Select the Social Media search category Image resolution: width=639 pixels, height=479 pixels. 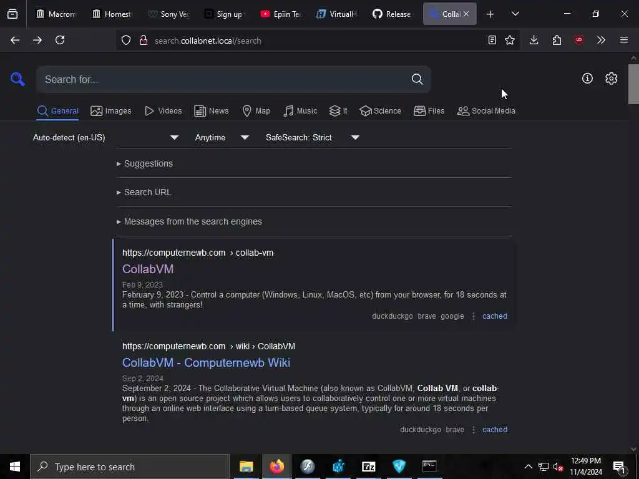(486, 111)
